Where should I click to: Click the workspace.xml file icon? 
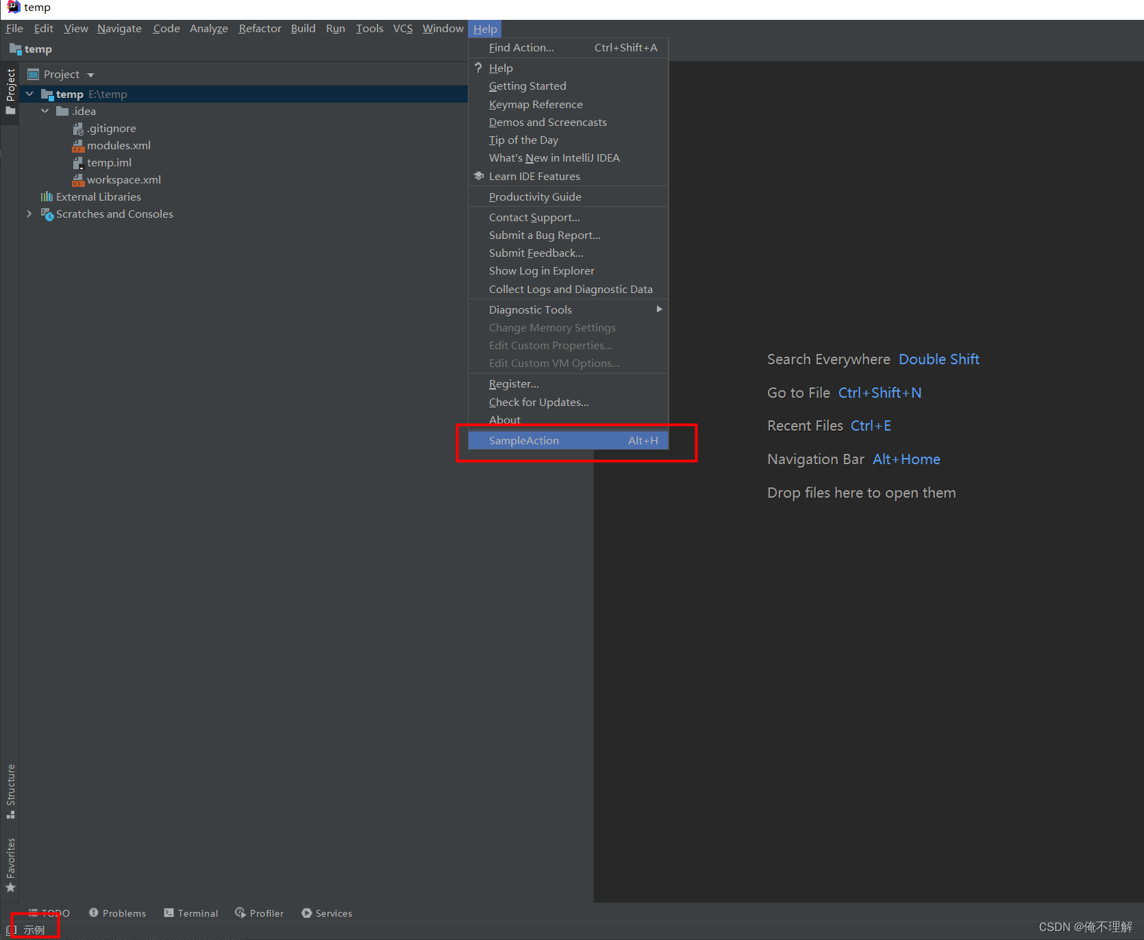(x=78, y=180)
